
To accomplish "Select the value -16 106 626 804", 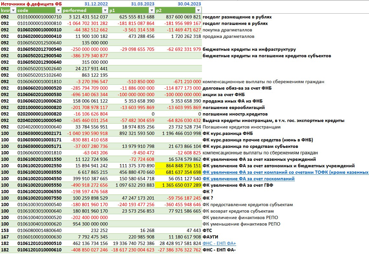I will 90,114.
